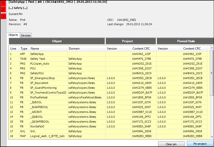214x147 pixels.
Task: Click the Pin project button
Action: pos(200,143)
